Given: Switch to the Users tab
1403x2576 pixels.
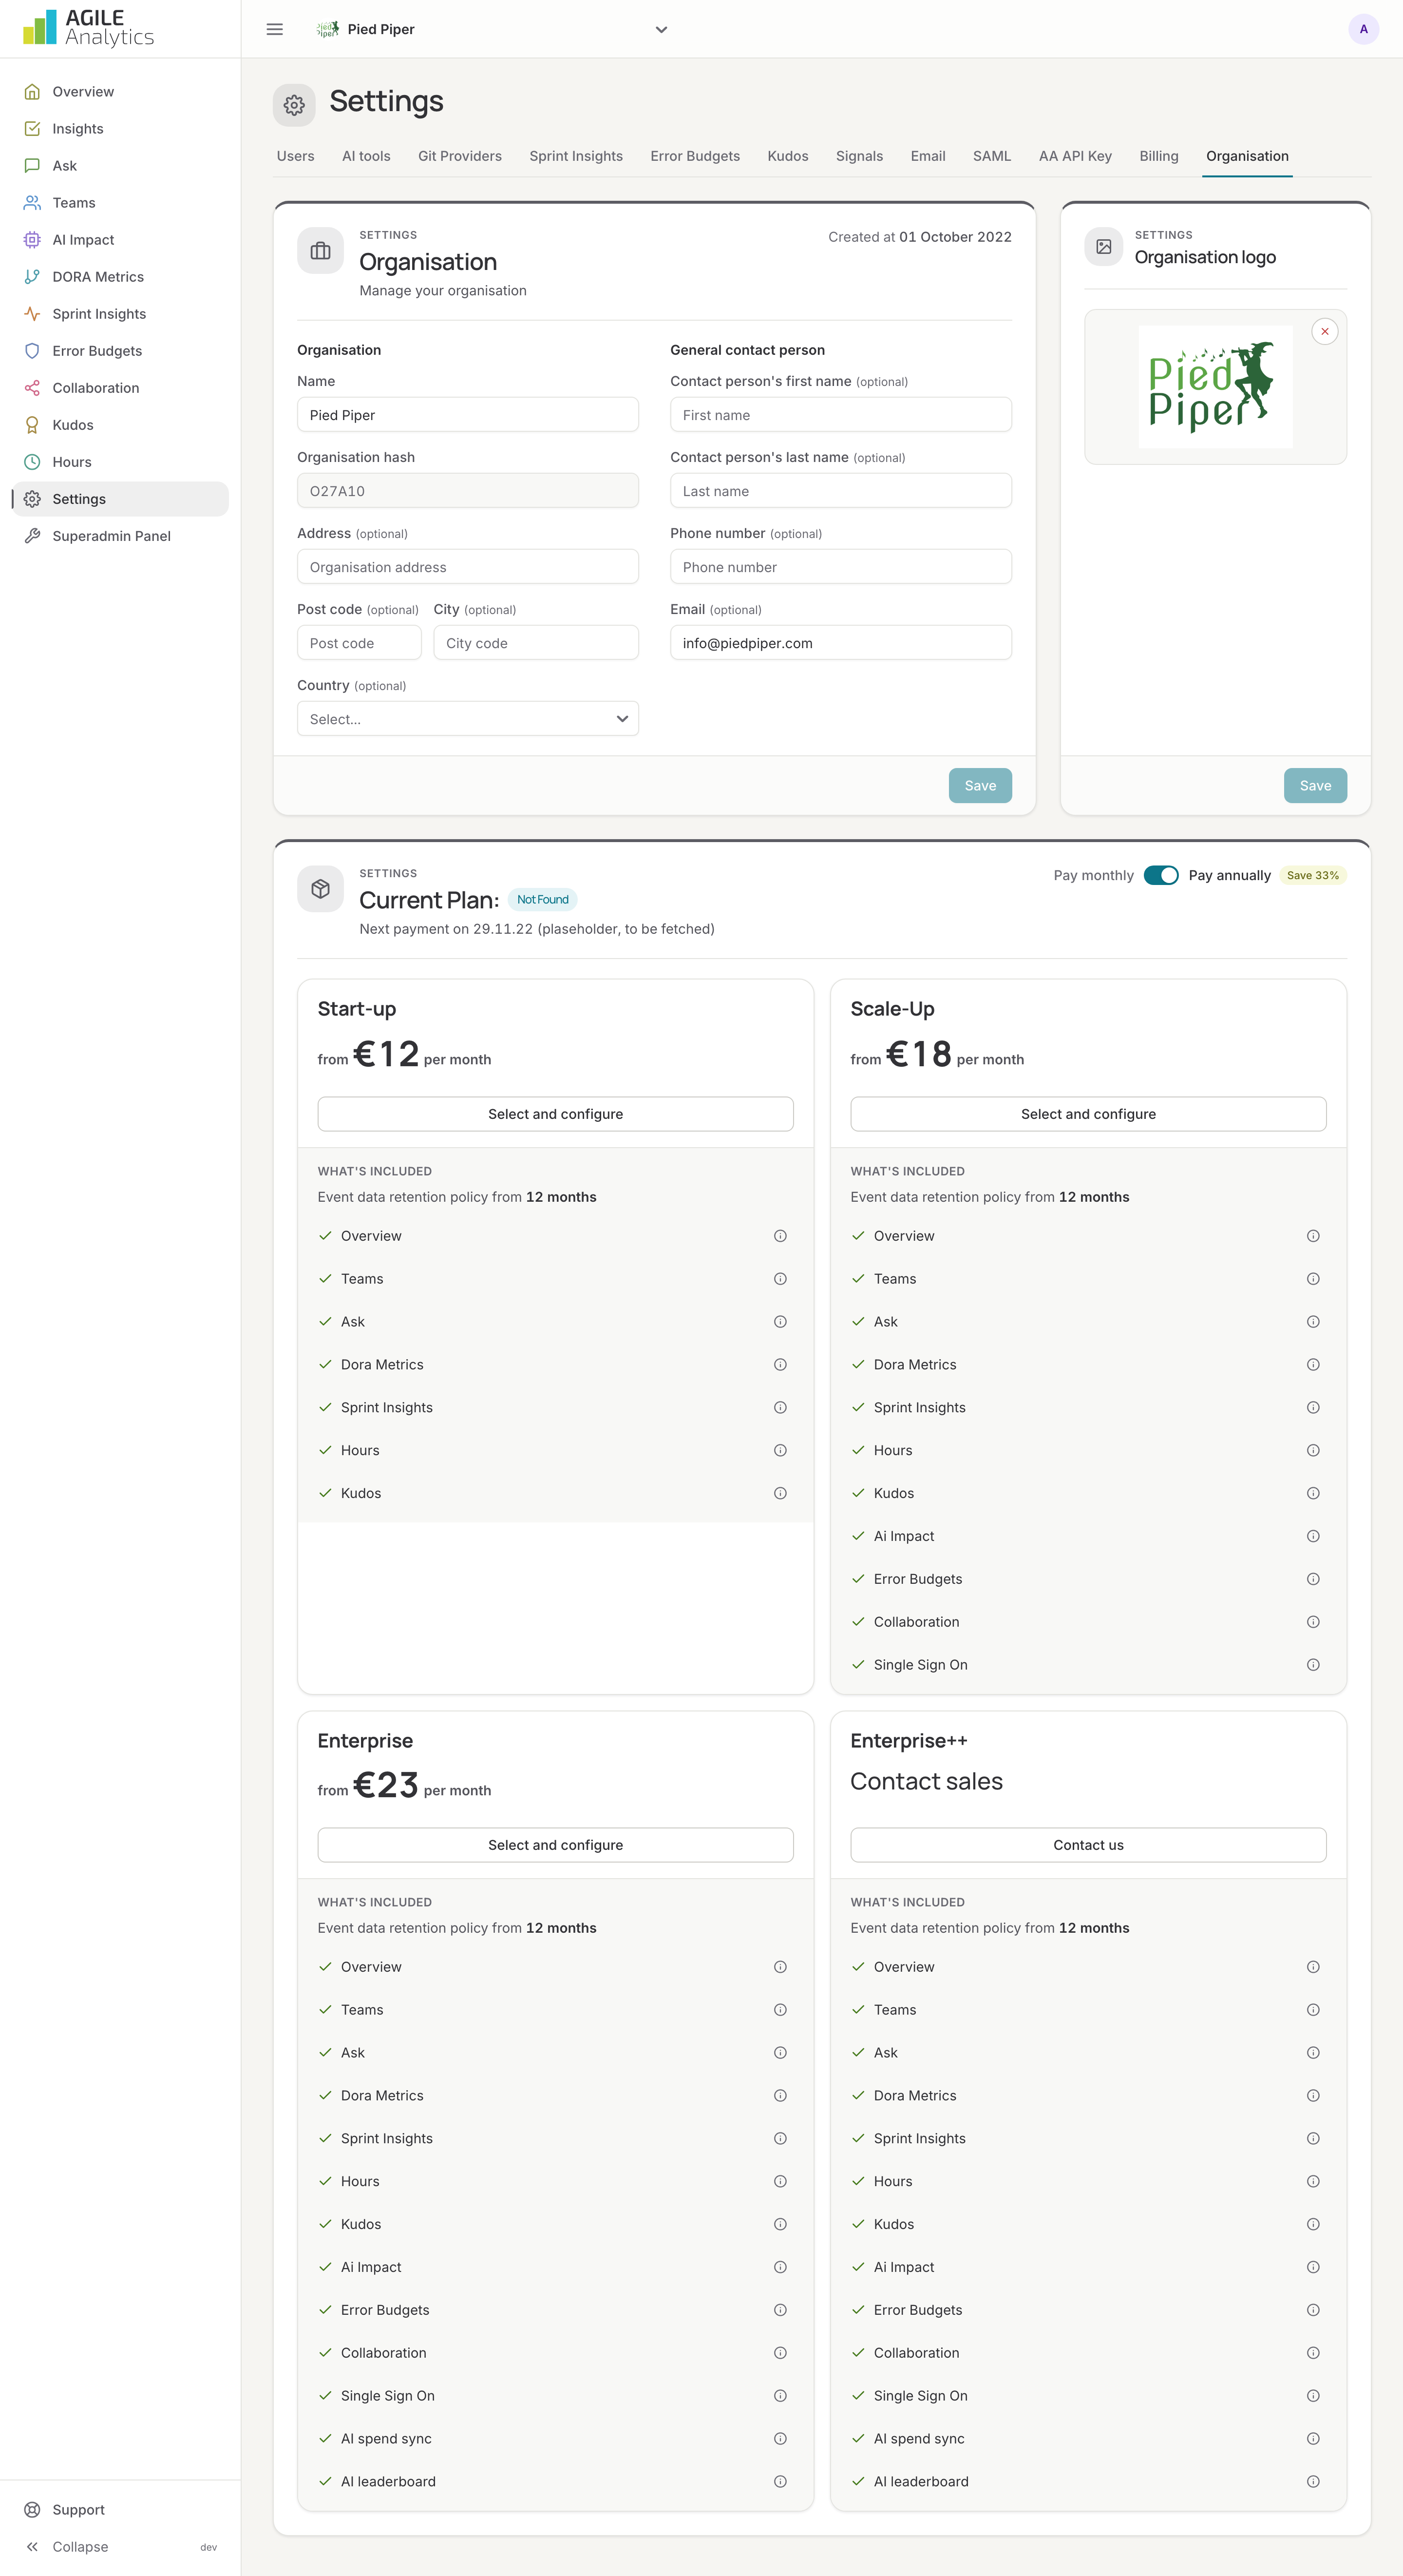Looking at the screenshot, I should [x=295, y=156].
